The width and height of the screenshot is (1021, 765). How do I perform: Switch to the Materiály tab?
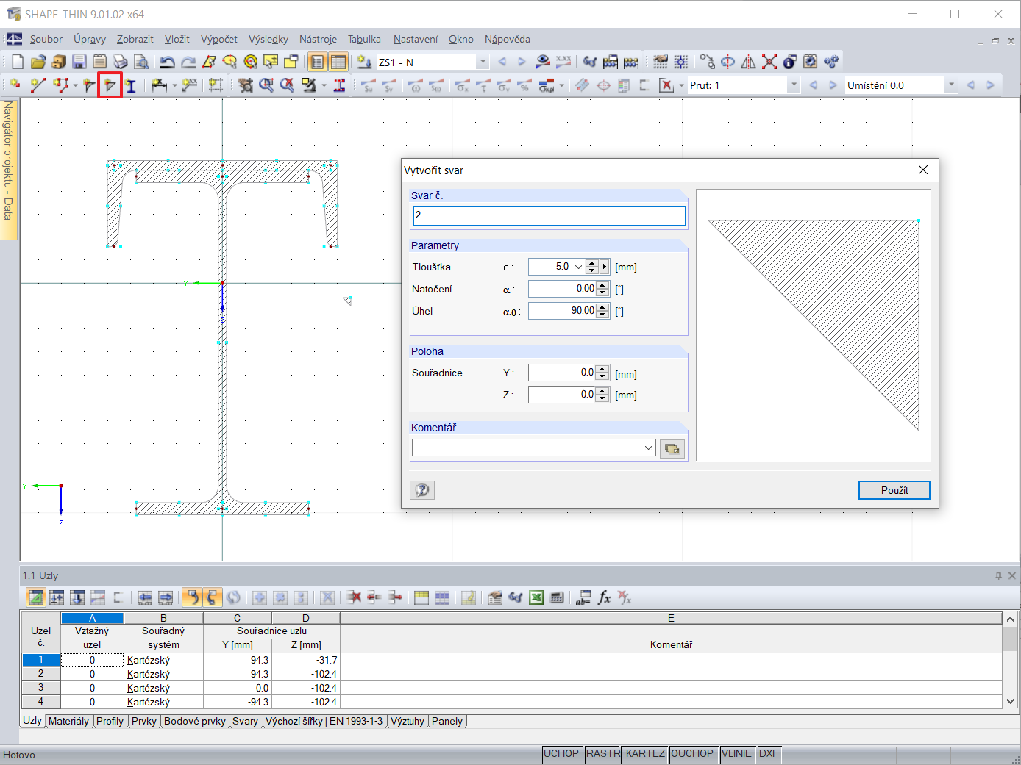click(x=68, y=721)
